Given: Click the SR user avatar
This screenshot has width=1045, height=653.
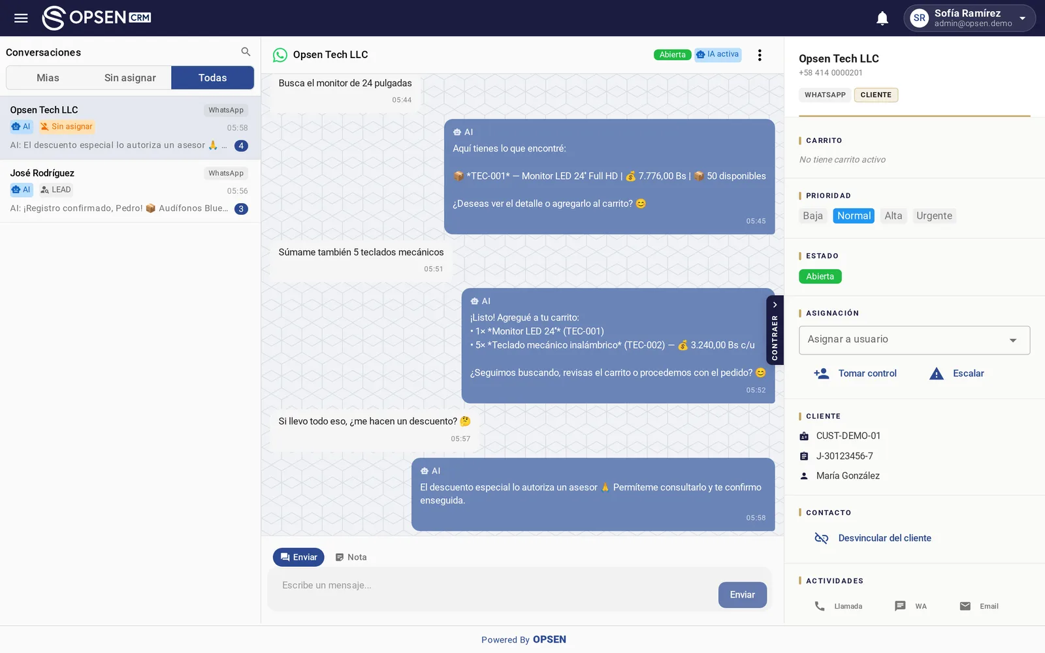Looking at the screenshot, I should [x=920, y=18].
